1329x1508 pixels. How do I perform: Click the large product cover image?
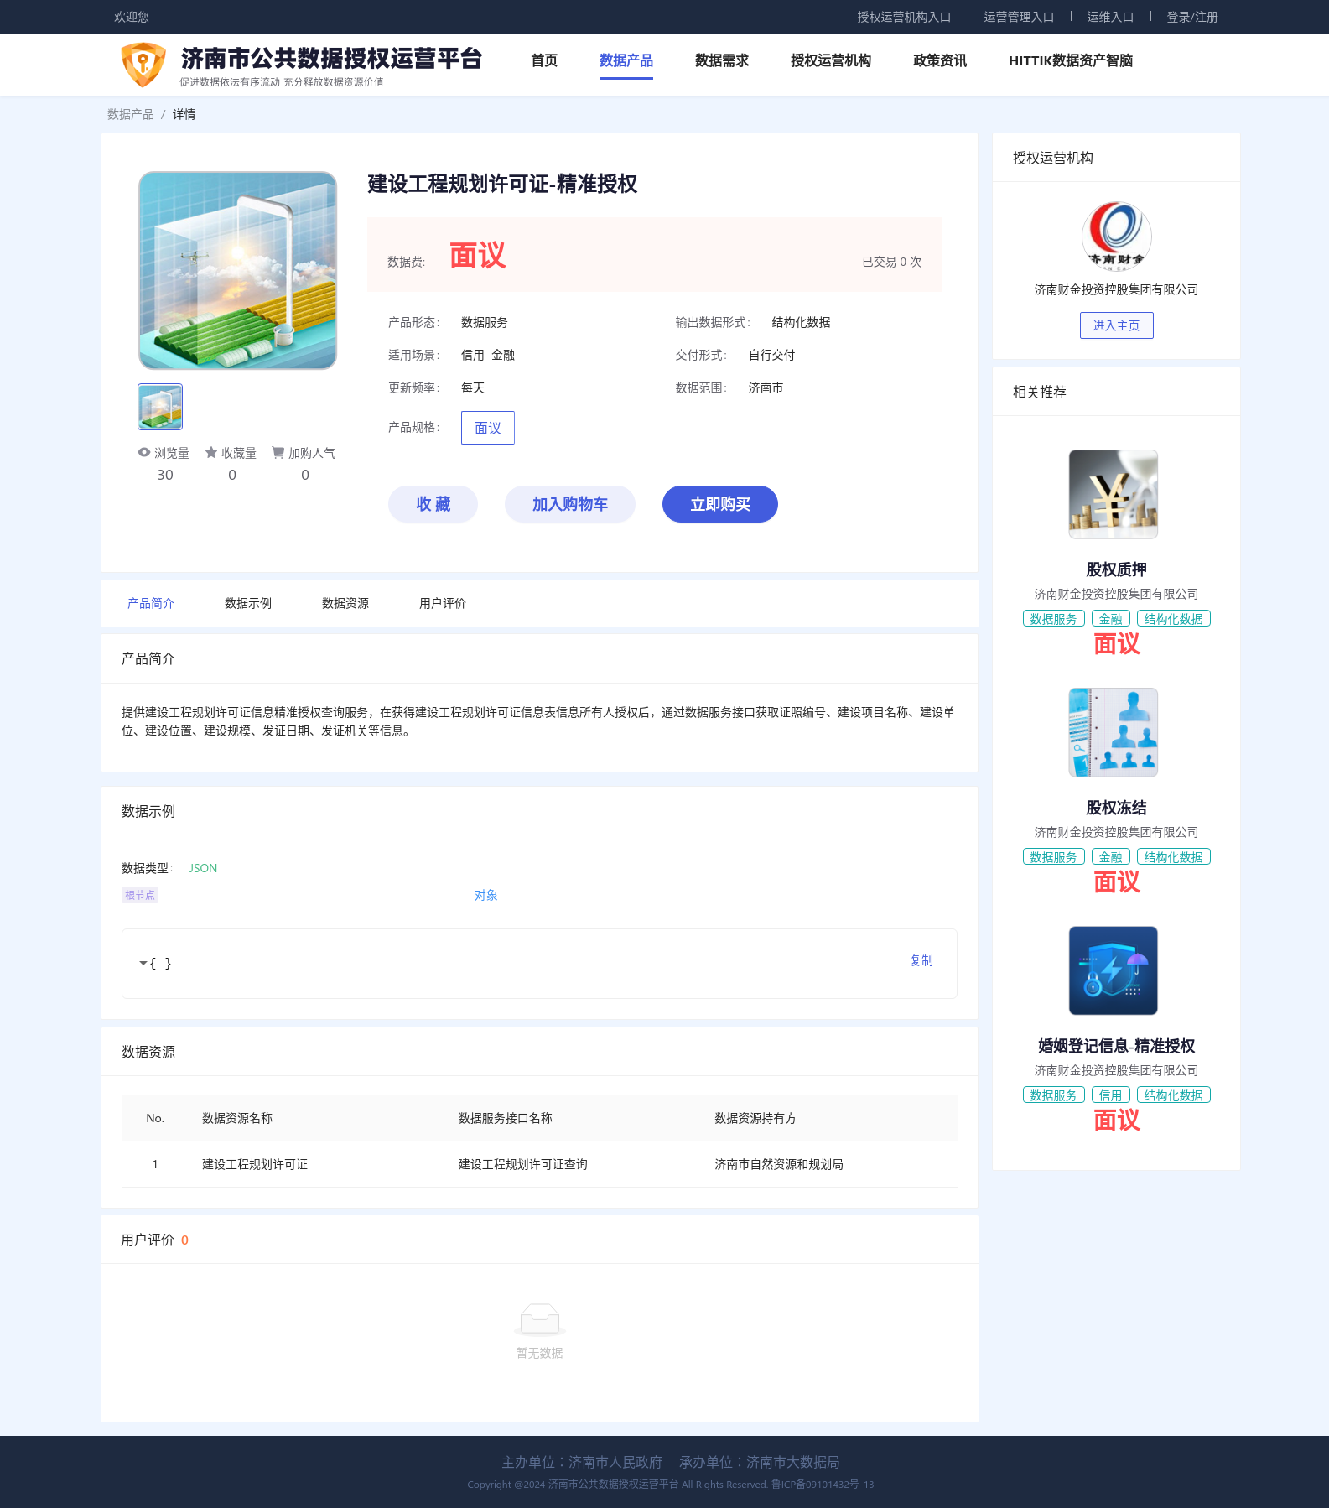coord(237,270)
